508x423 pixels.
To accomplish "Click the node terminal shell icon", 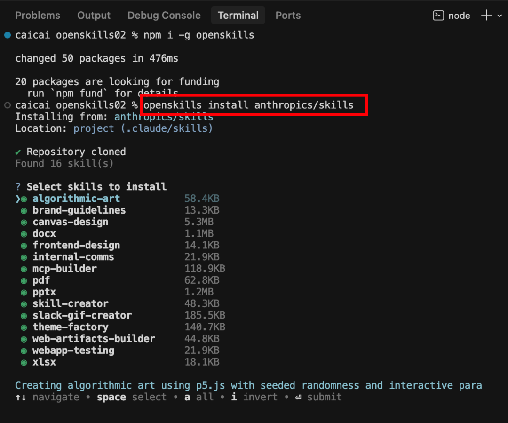I will tap(438, 15).
